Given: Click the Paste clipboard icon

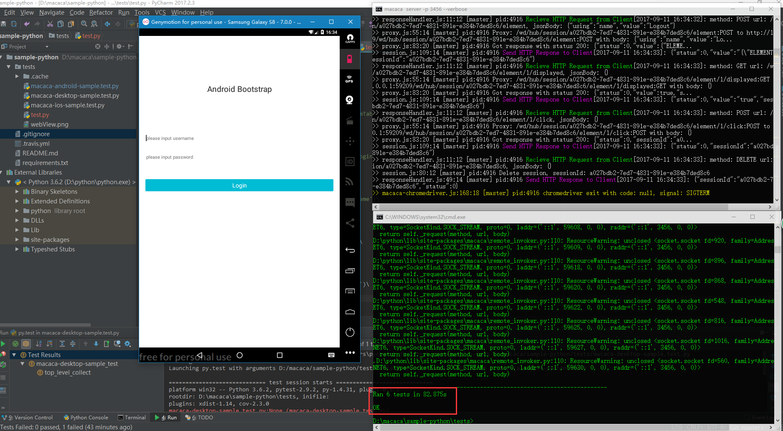Looking at the screenshot, I should 71,24.
